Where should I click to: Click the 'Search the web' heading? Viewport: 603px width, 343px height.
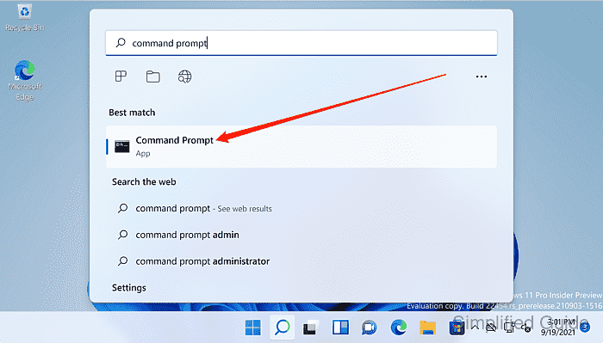144,182
